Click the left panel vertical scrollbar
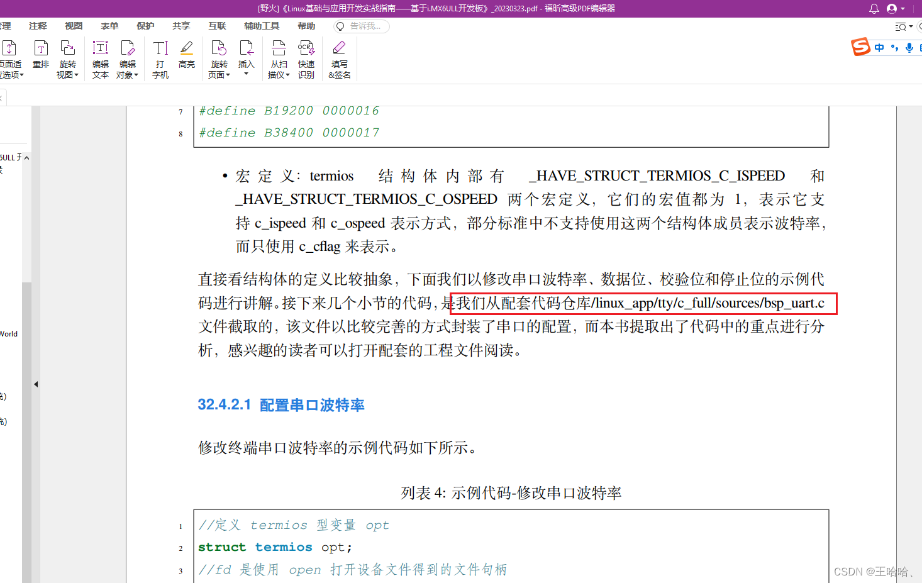This screenshot has height=583, width=922. (26, 433)
